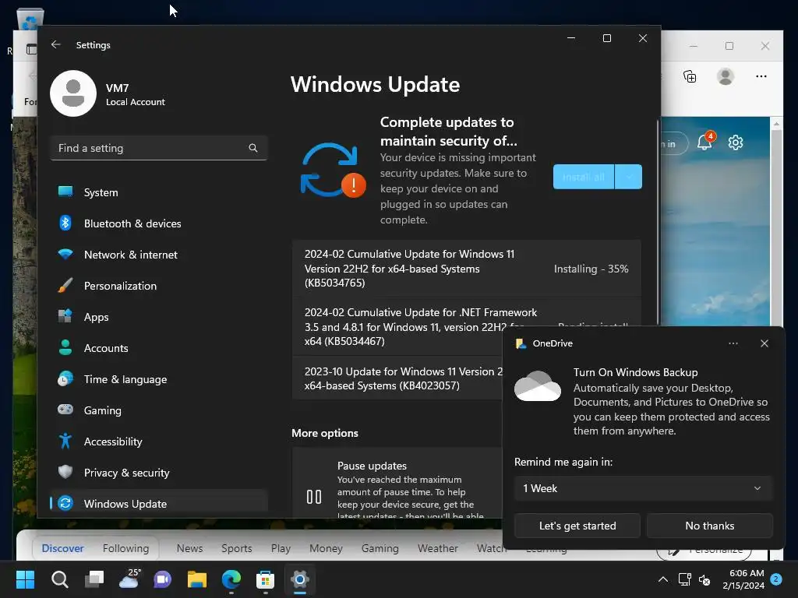Click the Recycle Bin desktop icon
The height and width of the screenshot is (598, 798).
[x=30, y=19]
